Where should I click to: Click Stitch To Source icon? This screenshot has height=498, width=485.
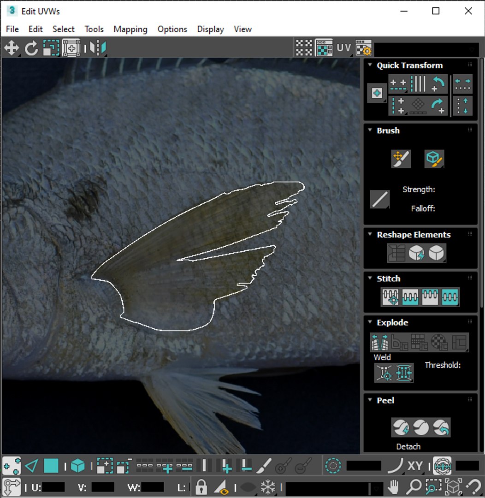point(430,297)
